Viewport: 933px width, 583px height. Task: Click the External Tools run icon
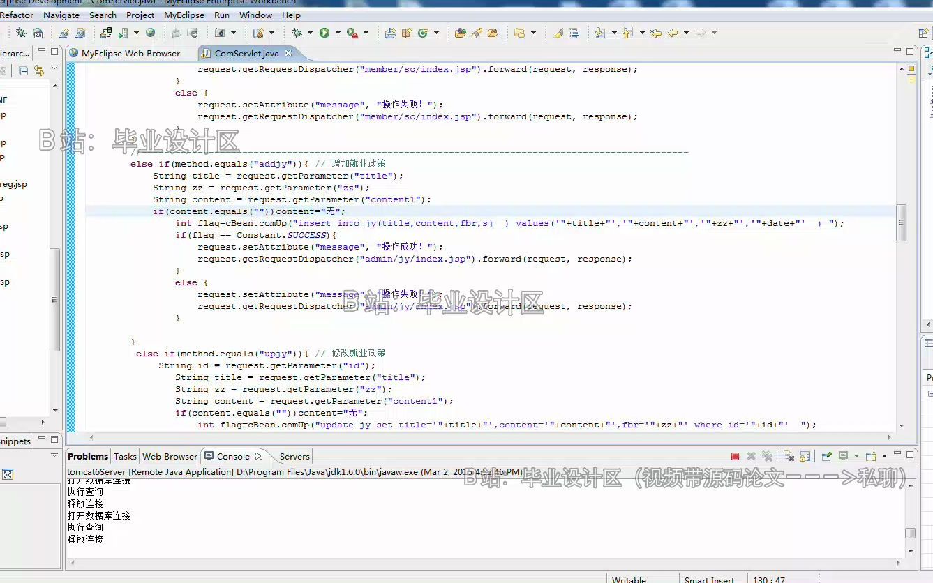click(x=352, y=33)
